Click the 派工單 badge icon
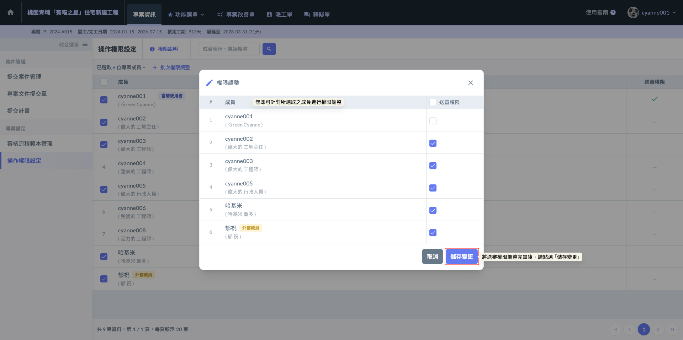This screenshot has width=683, height=340. pyautogui.click(x=269, y=15)
